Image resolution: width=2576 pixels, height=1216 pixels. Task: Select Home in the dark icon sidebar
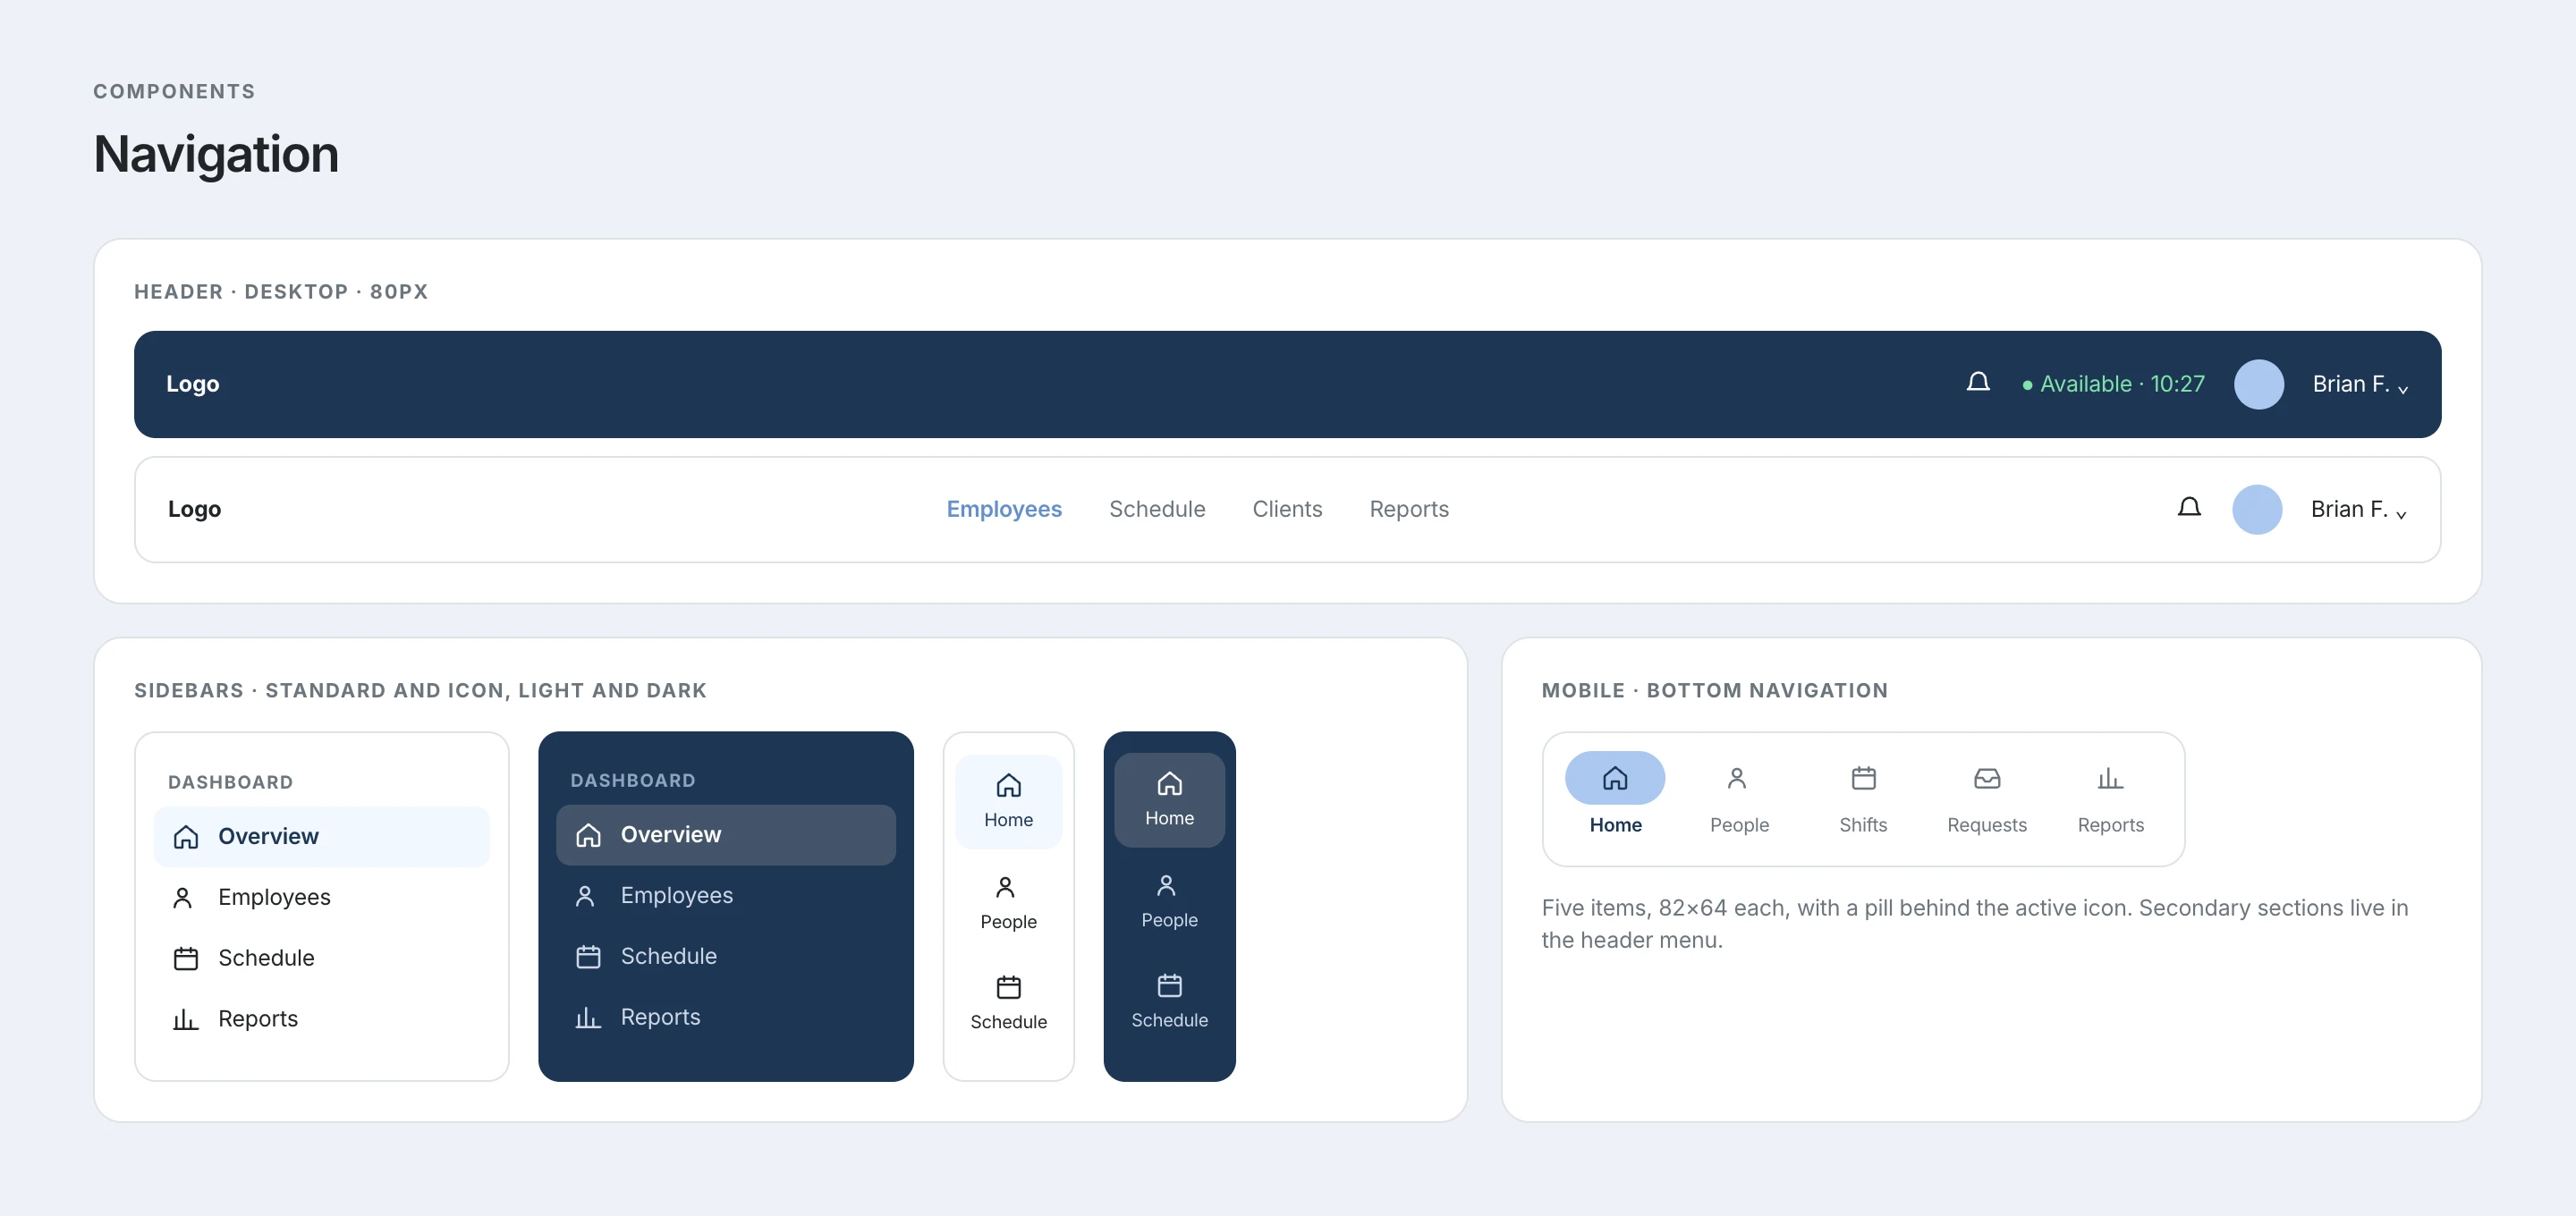pos(1169,800)
